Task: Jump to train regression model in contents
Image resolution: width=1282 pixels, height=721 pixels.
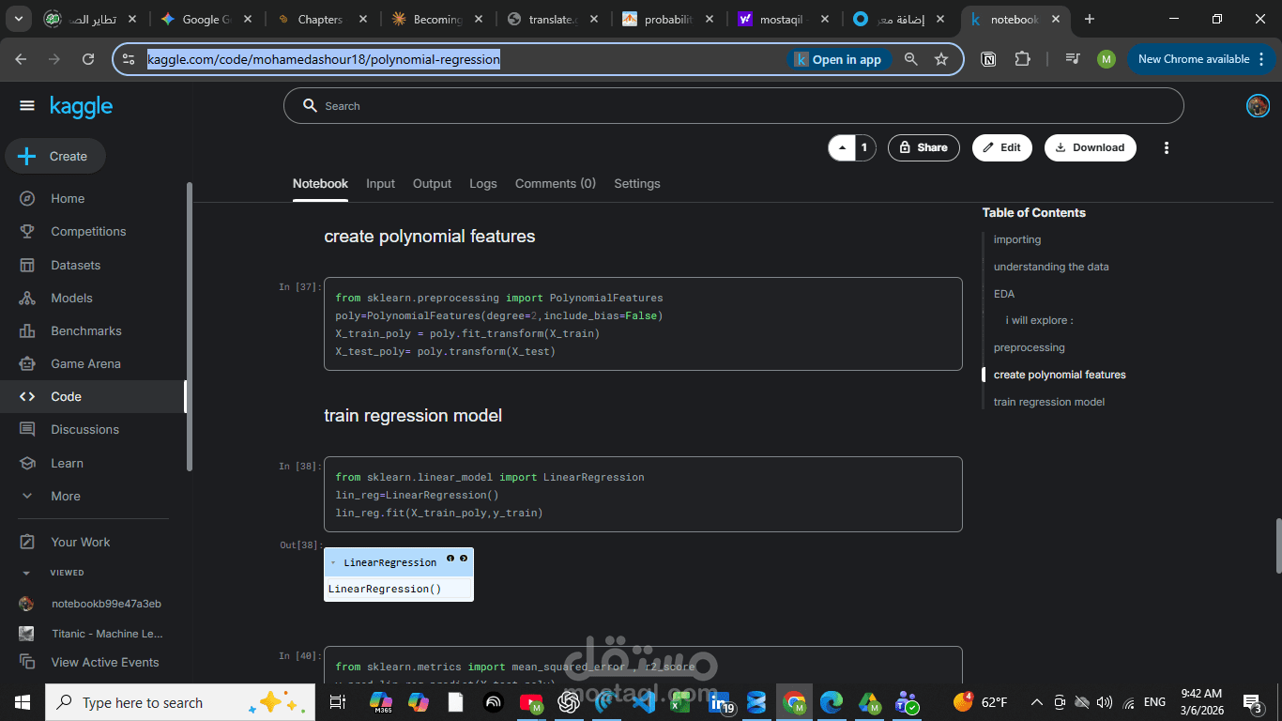Action: 1049,402
